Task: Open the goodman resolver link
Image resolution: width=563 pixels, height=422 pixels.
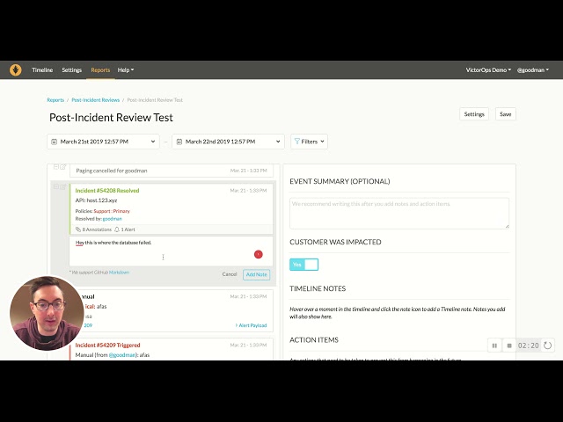Action: tap(112, 219)
